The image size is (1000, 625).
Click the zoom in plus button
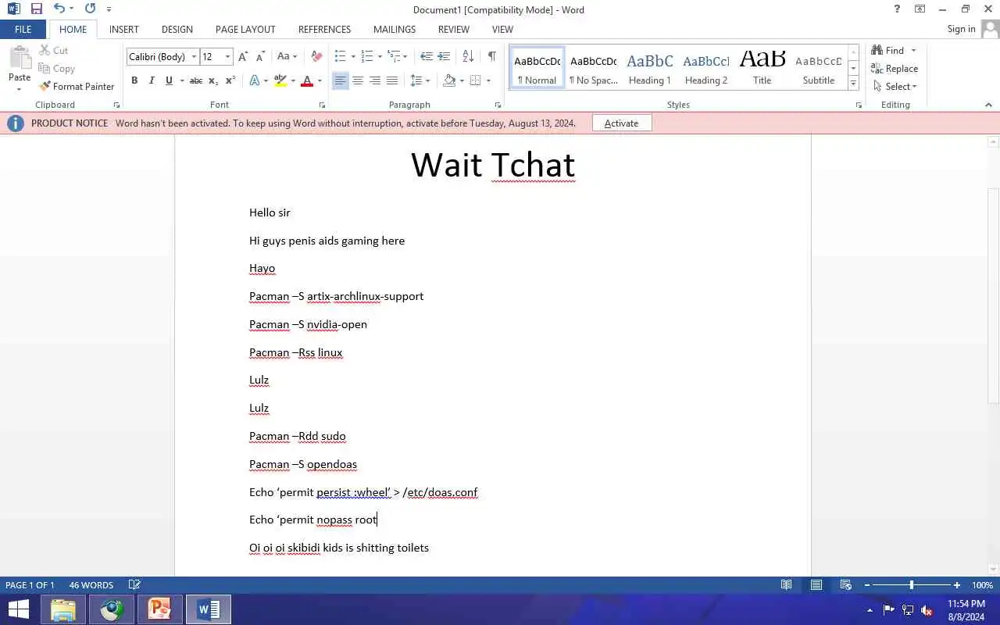click(957, 585)
